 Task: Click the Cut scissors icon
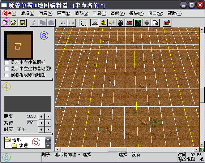click(34, 23)
